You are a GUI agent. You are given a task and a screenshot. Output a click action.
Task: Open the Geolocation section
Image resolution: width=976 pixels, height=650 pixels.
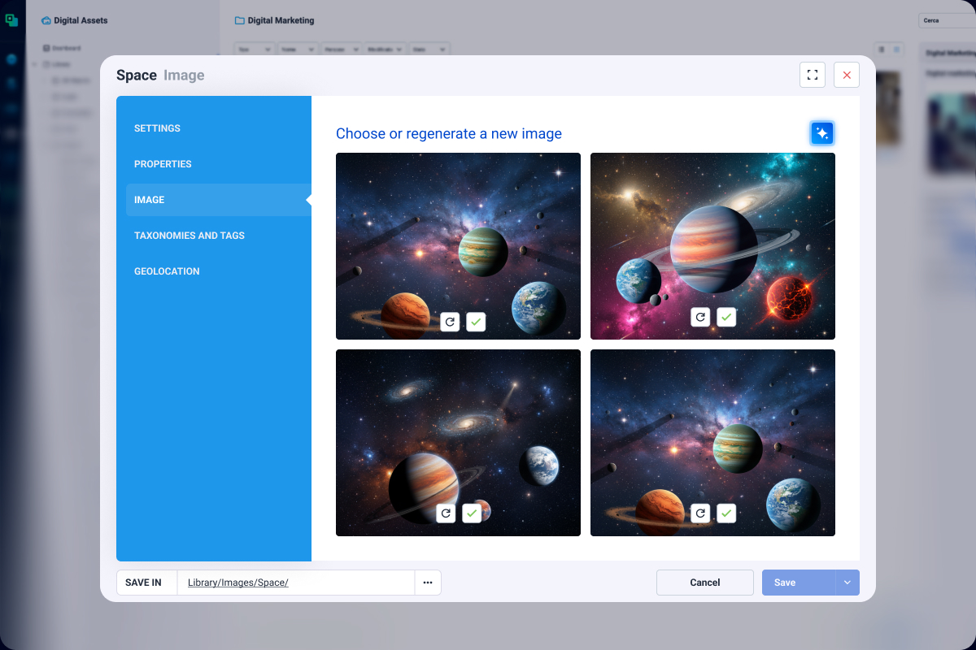pyautogui.click(x=167, y=271)
